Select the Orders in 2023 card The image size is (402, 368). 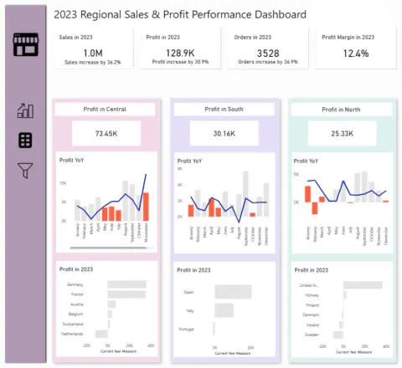click(268, 48)
